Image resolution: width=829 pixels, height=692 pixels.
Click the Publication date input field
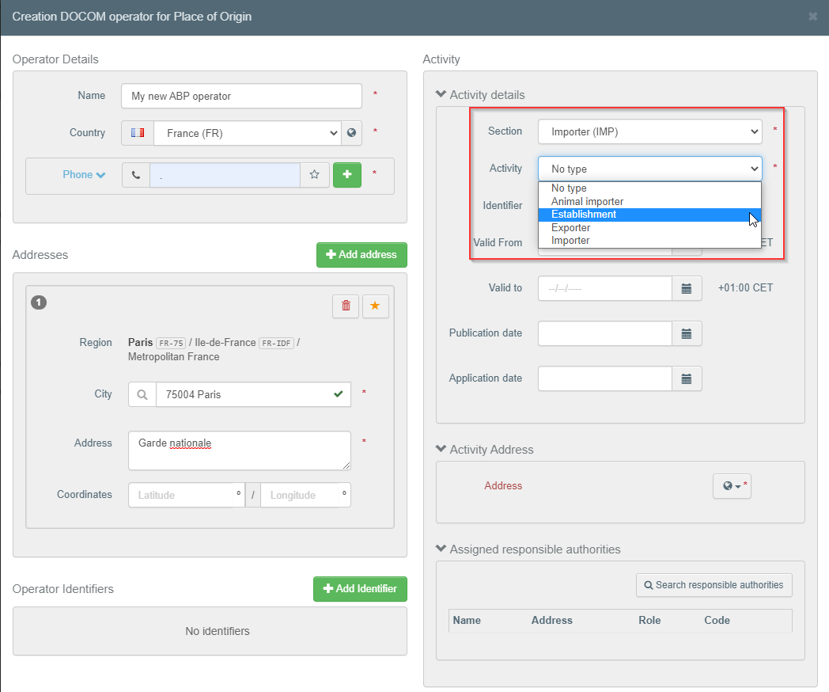coord(605,334)
